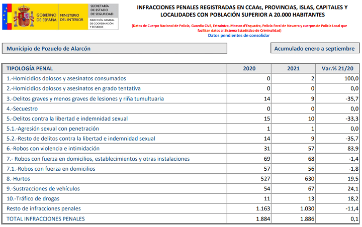
Task: Select 'Resto de infracciones penales' label
Action: tap(44, 208)
